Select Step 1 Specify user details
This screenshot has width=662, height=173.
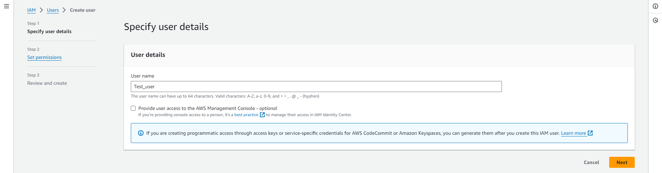tap(49, 31)
